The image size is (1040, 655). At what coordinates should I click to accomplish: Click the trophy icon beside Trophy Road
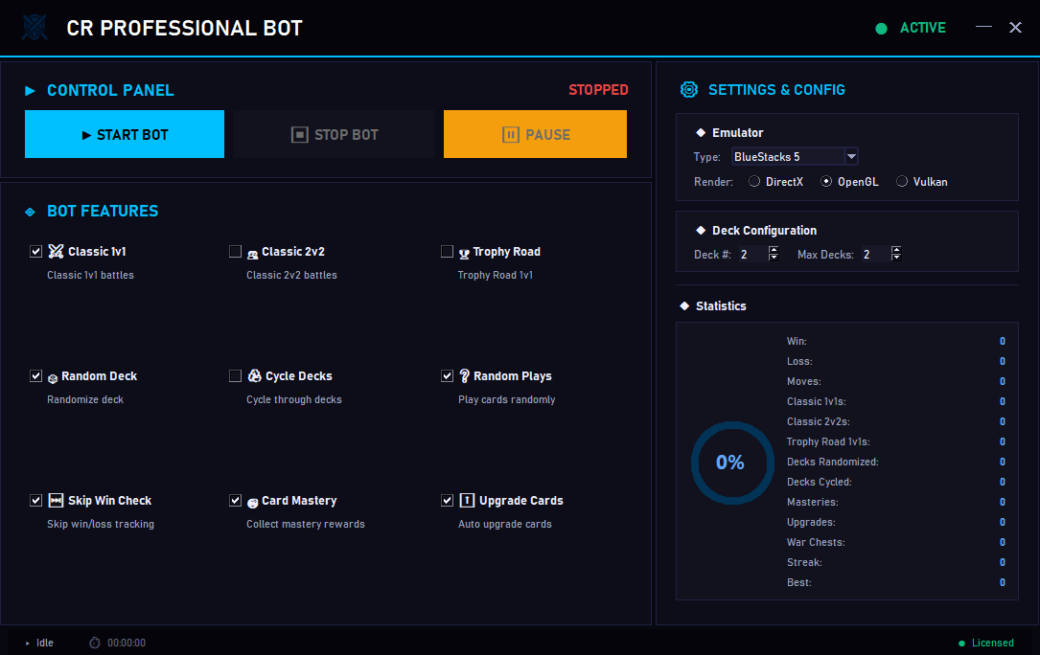point(466,251)
